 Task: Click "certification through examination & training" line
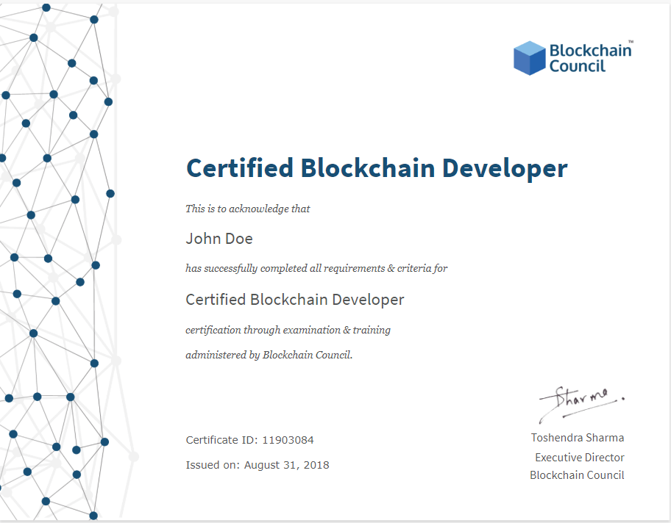pyautogui.click(x=288, y=330)
